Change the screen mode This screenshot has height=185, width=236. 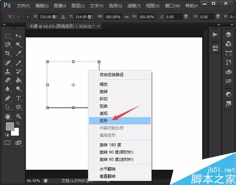pos(18,143)
